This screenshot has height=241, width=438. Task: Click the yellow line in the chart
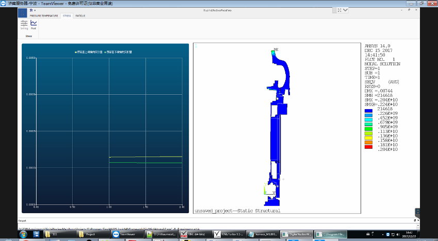click(145, 157)
